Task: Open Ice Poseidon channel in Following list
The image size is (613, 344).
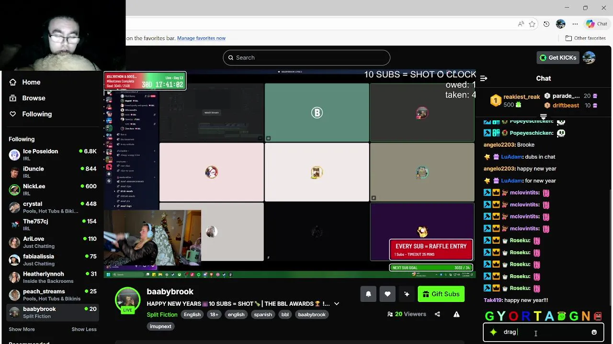Action: point(53,155)
